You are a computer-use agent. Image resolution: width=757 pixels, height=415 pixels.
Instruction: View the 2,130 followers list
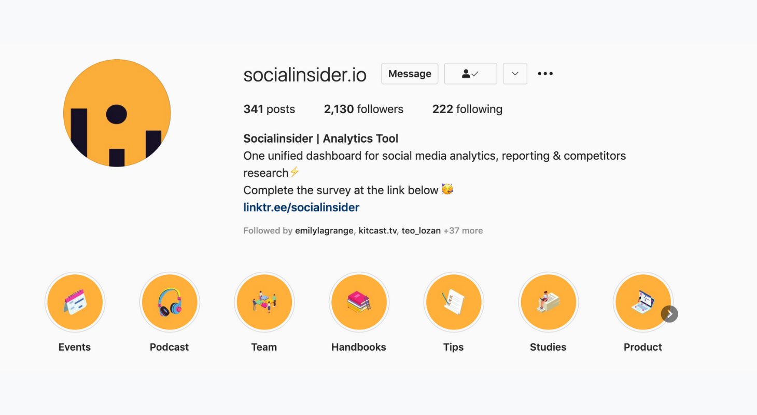click(x=363, y=109)
